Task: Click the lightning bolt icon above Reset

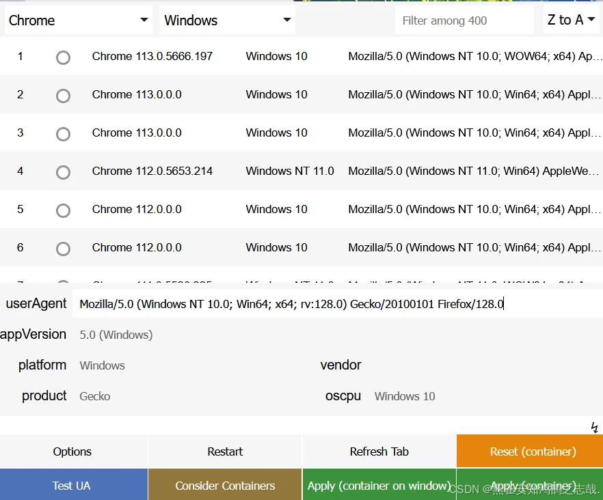Action: click(x=595, y=428)
